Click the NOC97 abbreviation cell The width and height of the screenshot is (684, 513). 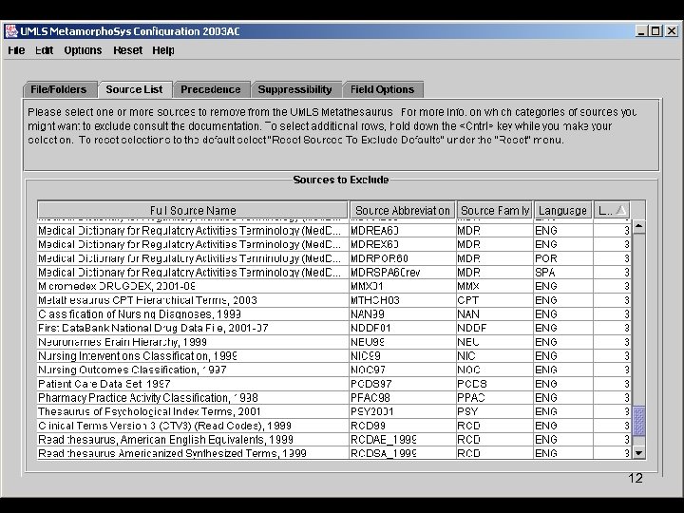point(402,370)
